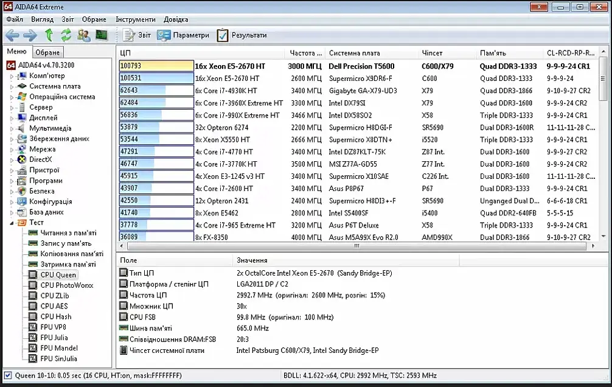The width and height of the screenshot is (612, 387).
Task: Sort by the Частота column header
Action: point(305,53)
